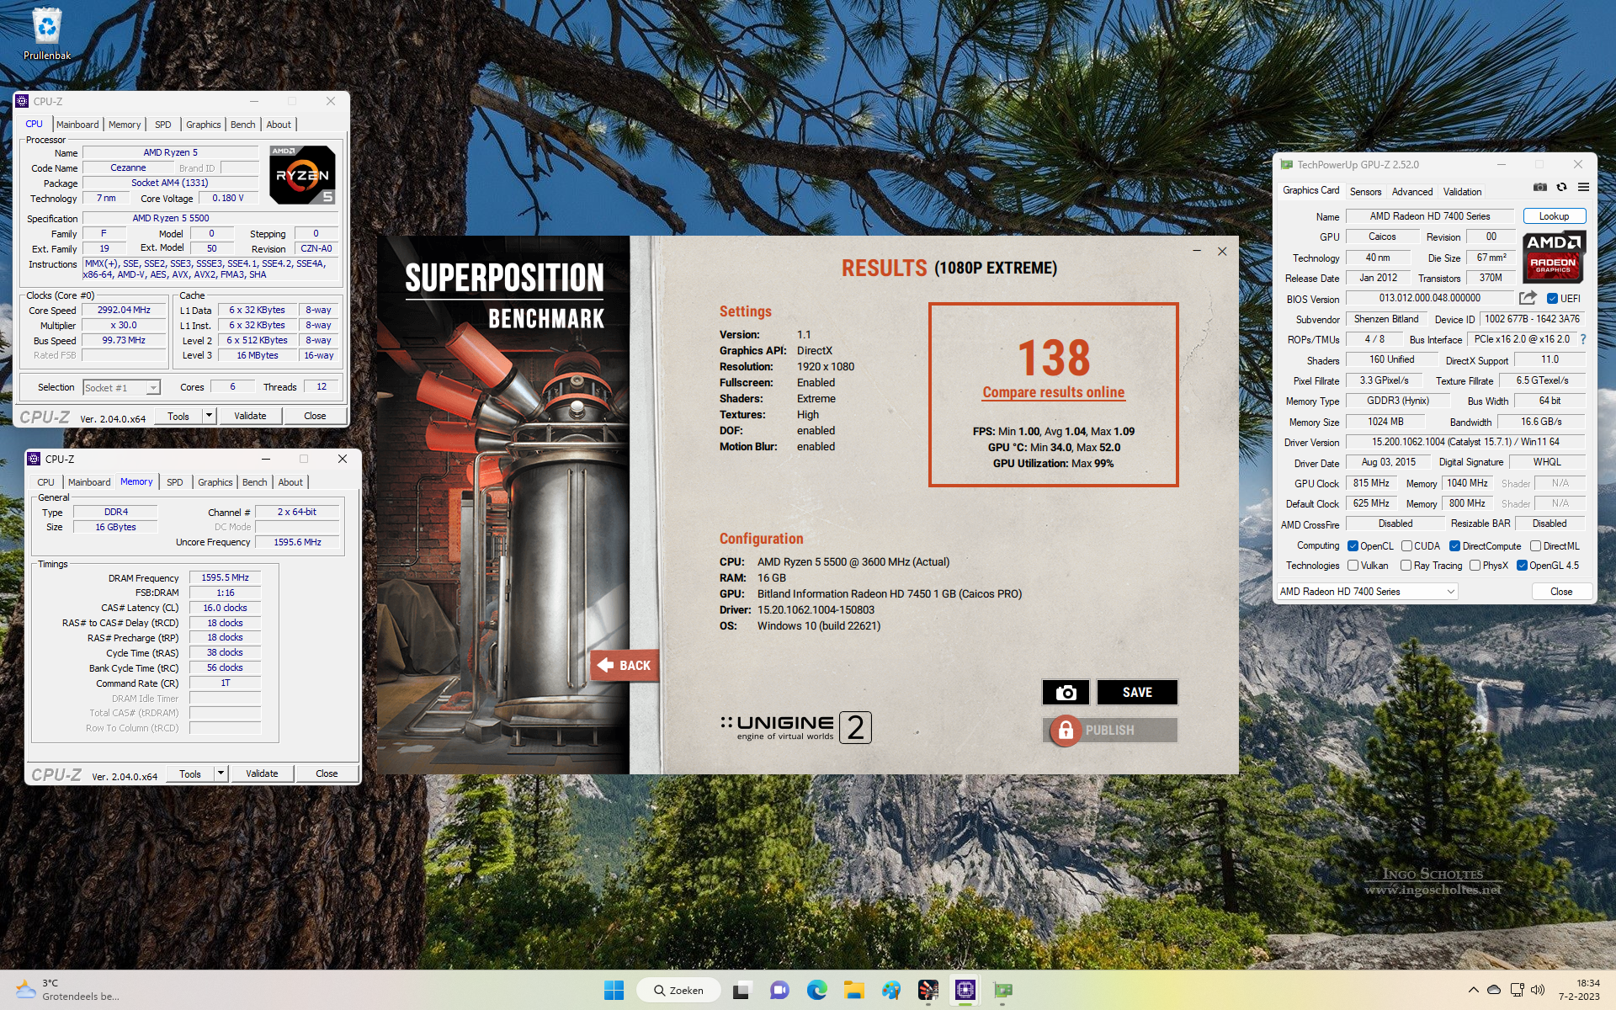This screenshot has height=1010, width=1616.
Task: Click the BIOS share/export icon in GPU-Z
Action: click(1528, 298)
